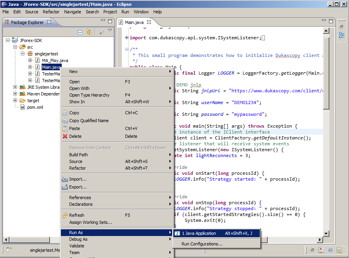Select pom.xml in Package Explorer

click(x=35, y=107)
